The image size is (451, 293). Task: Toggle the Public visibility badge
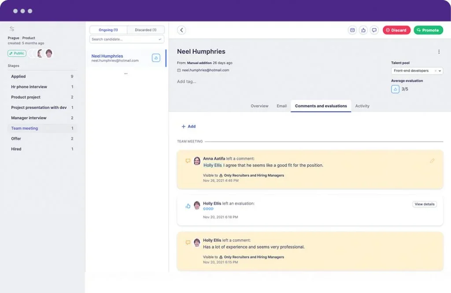17,53
